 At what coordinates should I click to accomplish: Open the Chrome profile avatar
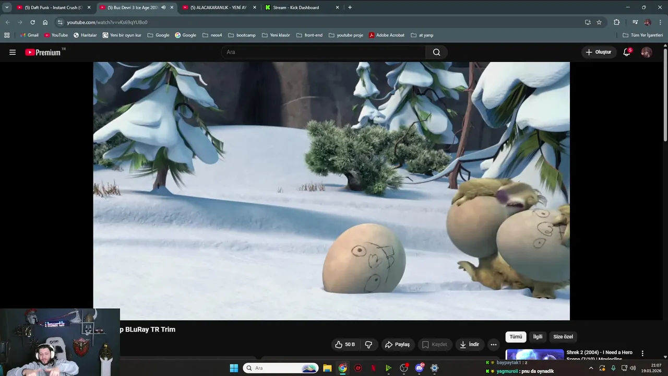(x=648, y=22)
